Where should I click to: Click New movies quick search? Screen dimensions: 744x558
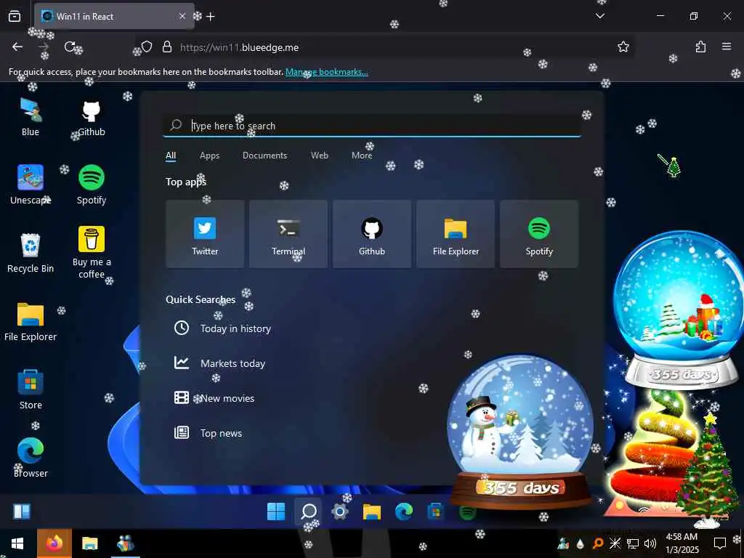point(214,398)
